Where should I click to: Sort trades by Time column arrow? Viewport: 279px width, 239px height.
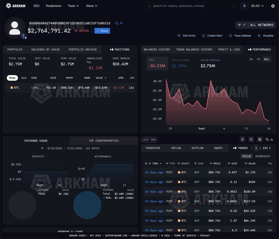(160, 163)
